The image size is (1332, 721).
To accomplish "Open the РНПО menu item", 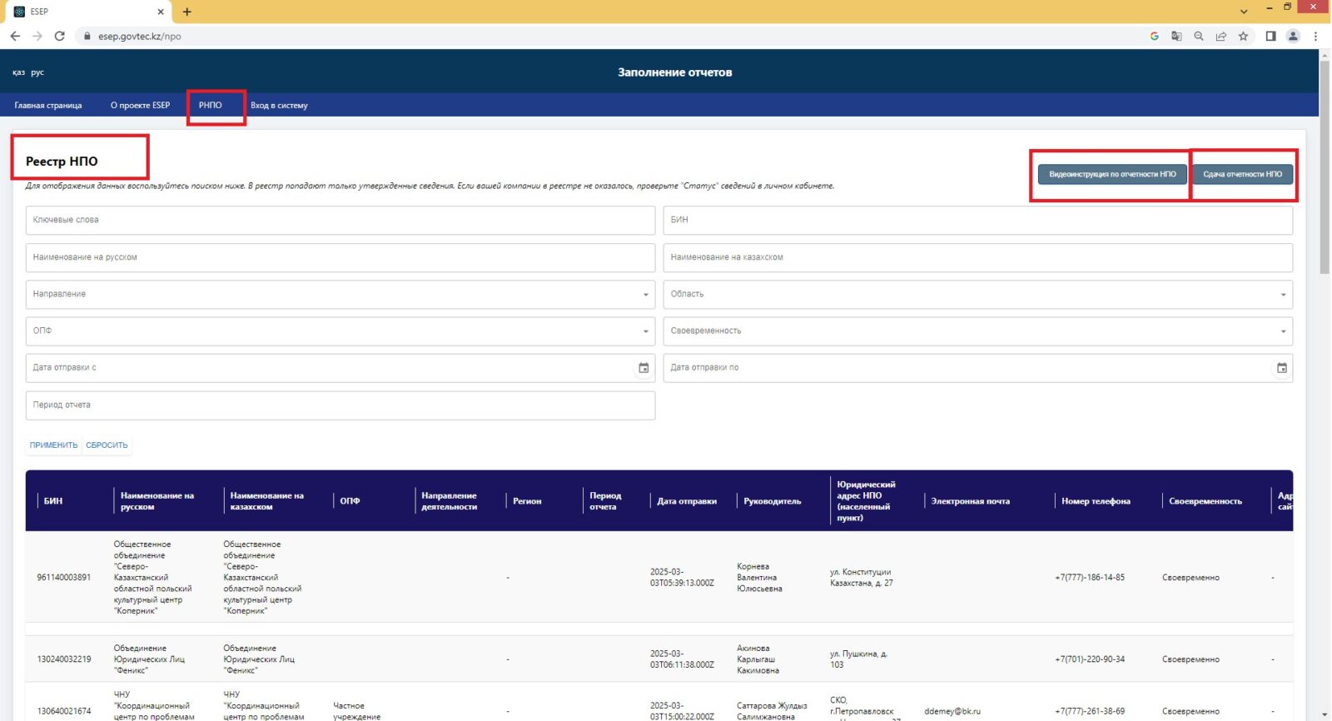I will click(211, 106).
